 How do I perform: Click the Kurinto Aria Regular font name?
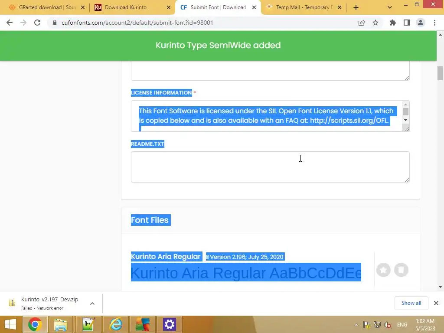[x=166, y=257]
